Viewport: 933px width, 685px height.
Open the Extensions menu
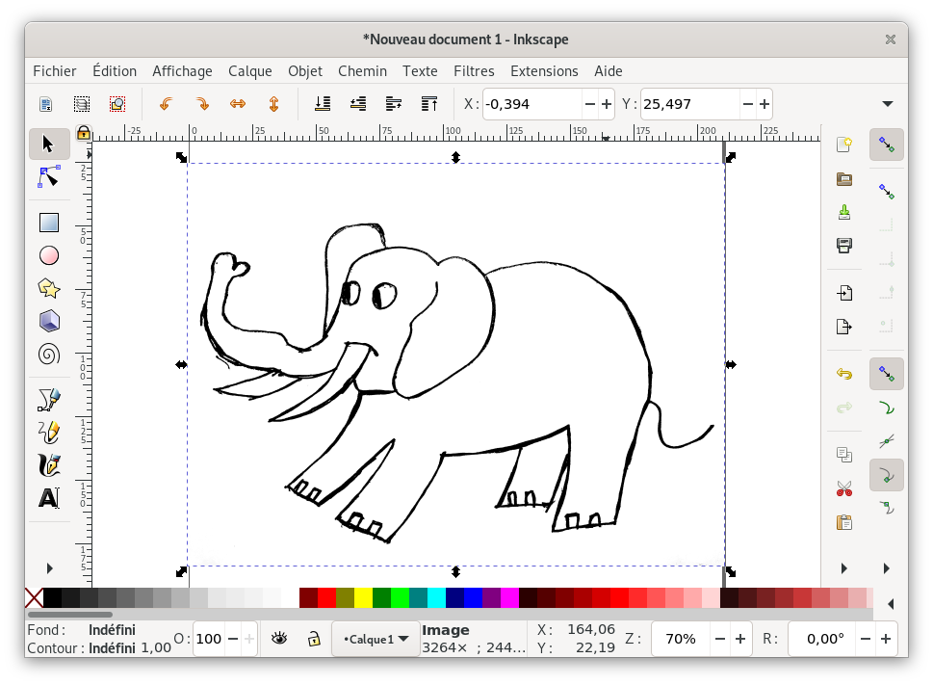[544, 71]
